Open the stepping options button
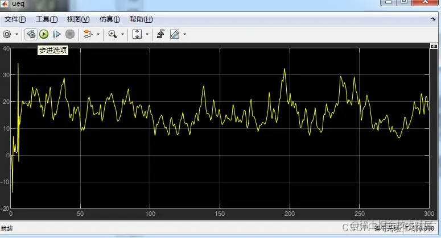Viewport: 441px width, 238px height. tap(31, 34)
